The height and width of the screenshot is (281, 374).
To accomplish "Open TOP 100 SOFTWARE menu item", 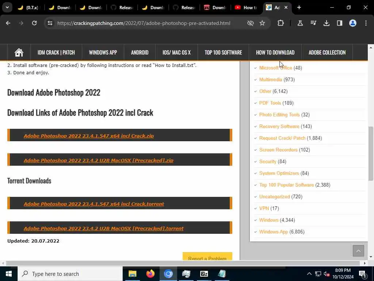I will point(223,52).
